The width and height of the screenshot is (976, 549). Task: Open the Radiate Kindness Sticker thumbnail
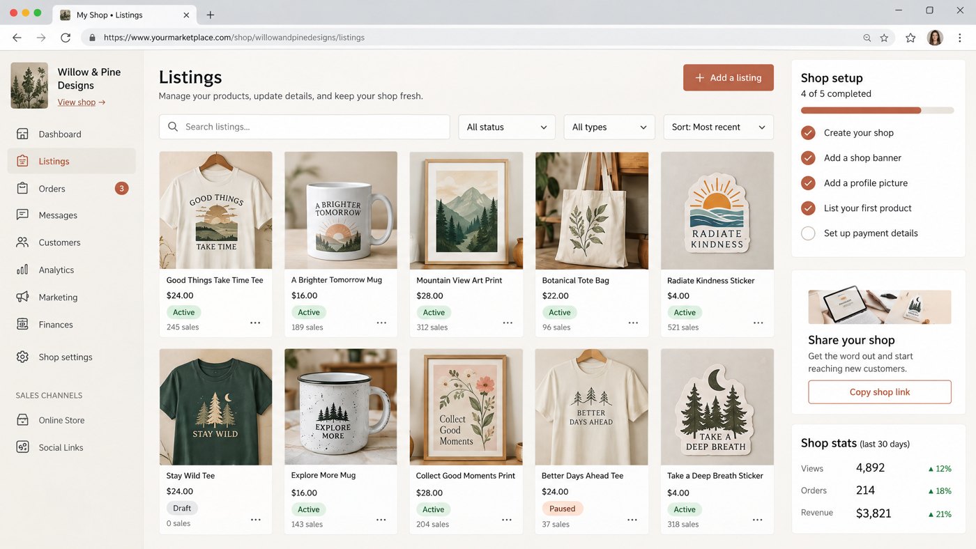(717, 210)
